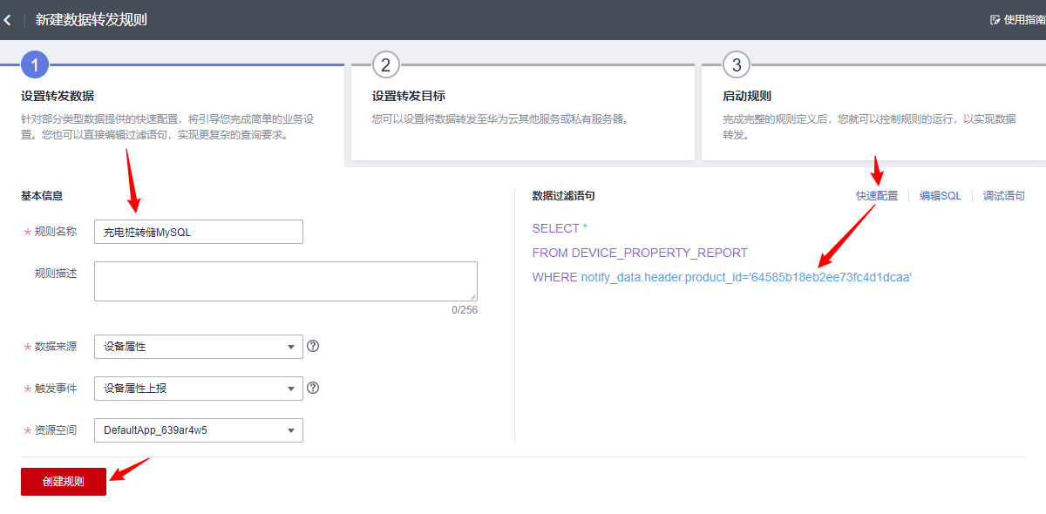Click the back arrow in header
The width and height of the screenshot is (1046, 514).
(8, 19)
